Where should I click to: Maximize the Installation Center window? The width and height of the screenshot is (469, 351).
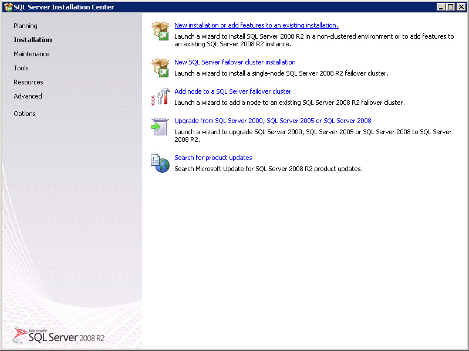click(x=450, y=7)
